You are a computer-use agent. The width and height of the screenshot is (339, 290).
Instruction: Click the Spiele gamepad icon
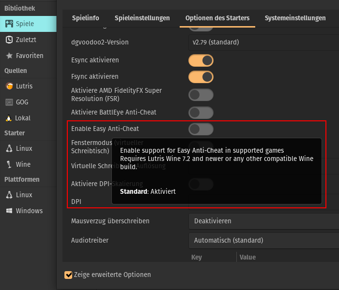click(9, 24)
